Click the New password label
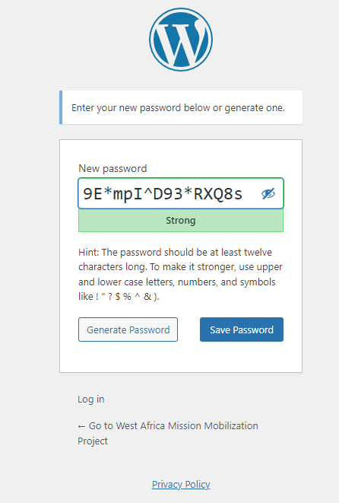 pyautogui.click(x=112, y=168)
